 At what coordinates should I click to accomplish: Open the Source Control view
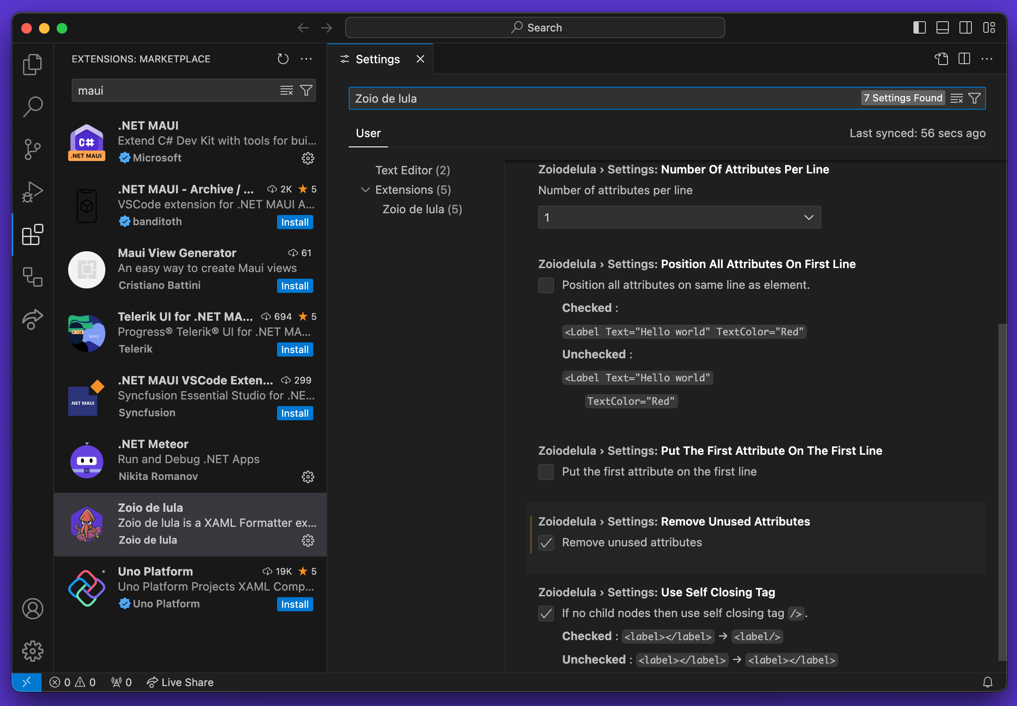click(x=32, y=150)
